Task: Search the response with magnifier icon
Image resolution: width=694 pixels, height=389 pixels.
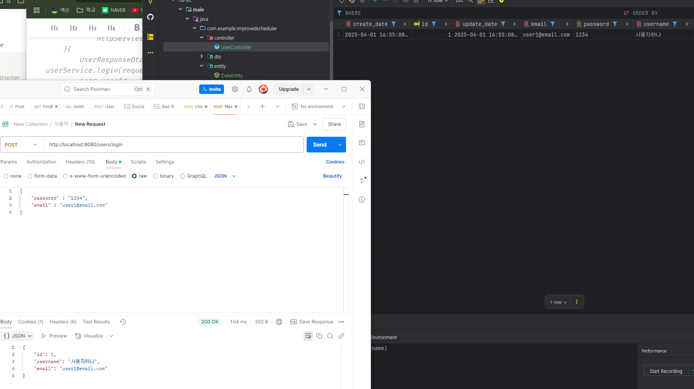Action: point(330,336)
